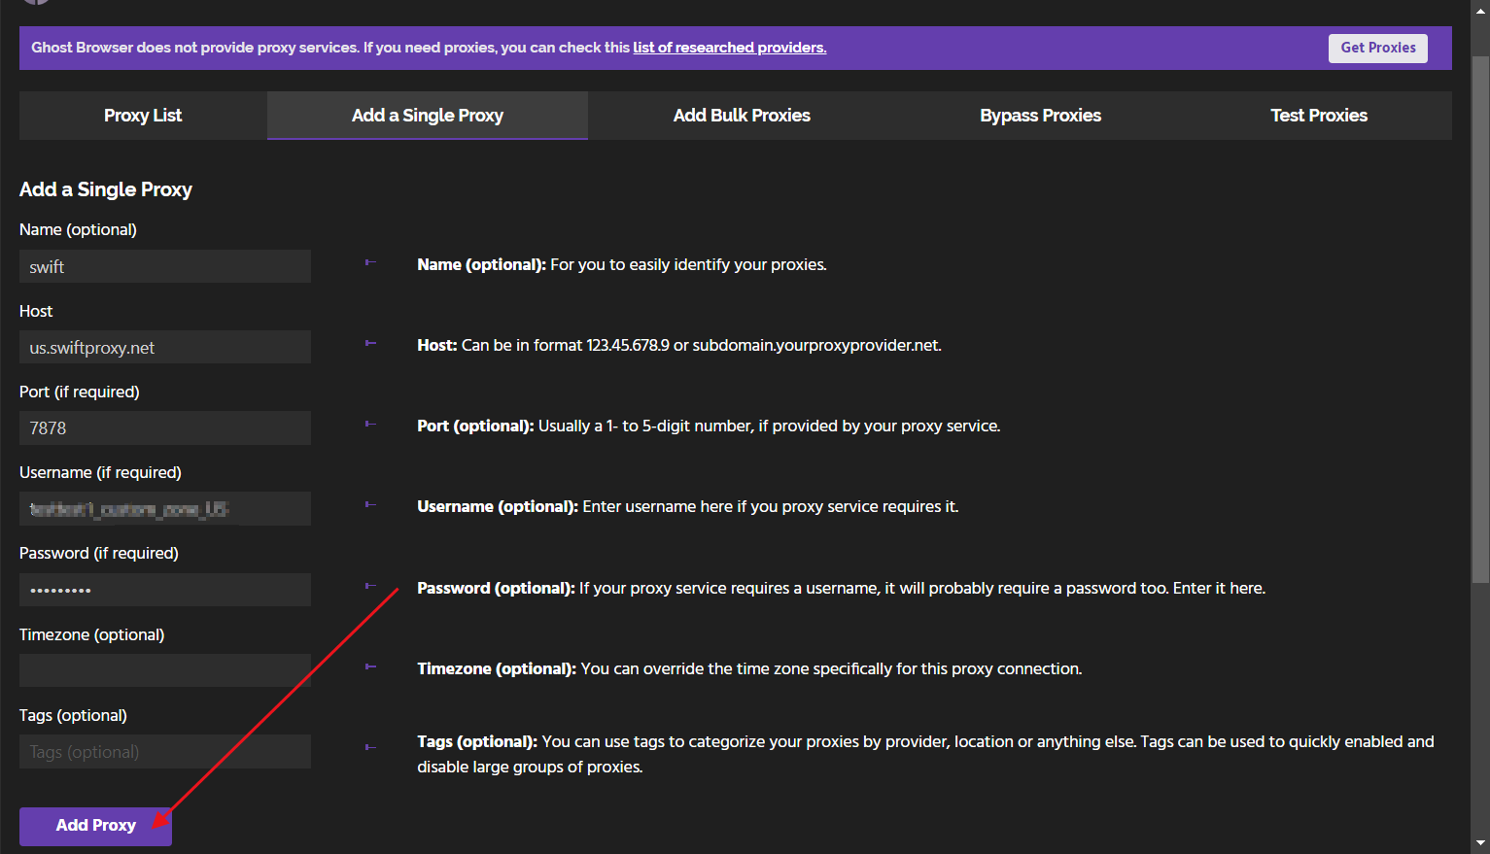The width and height of the screenshot is (1490, 854).
Task: Open the list of researched providers link
Action: [729, 48]
